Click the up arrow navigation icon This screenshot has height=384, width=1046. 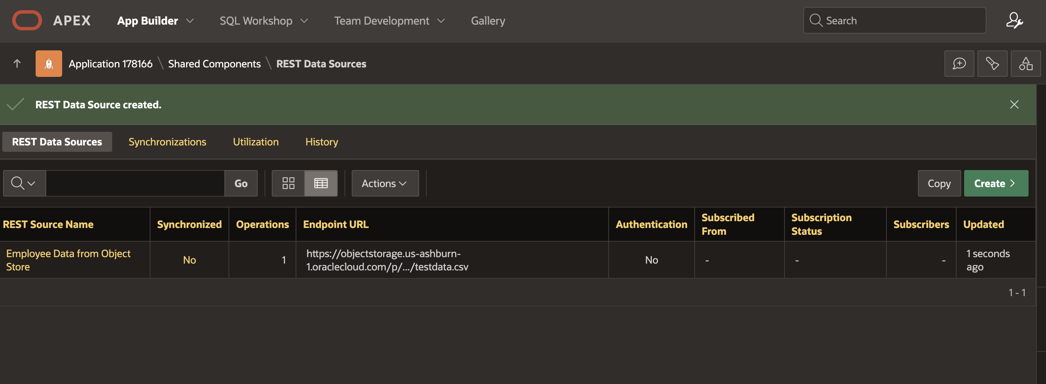(x=17, y=64)
